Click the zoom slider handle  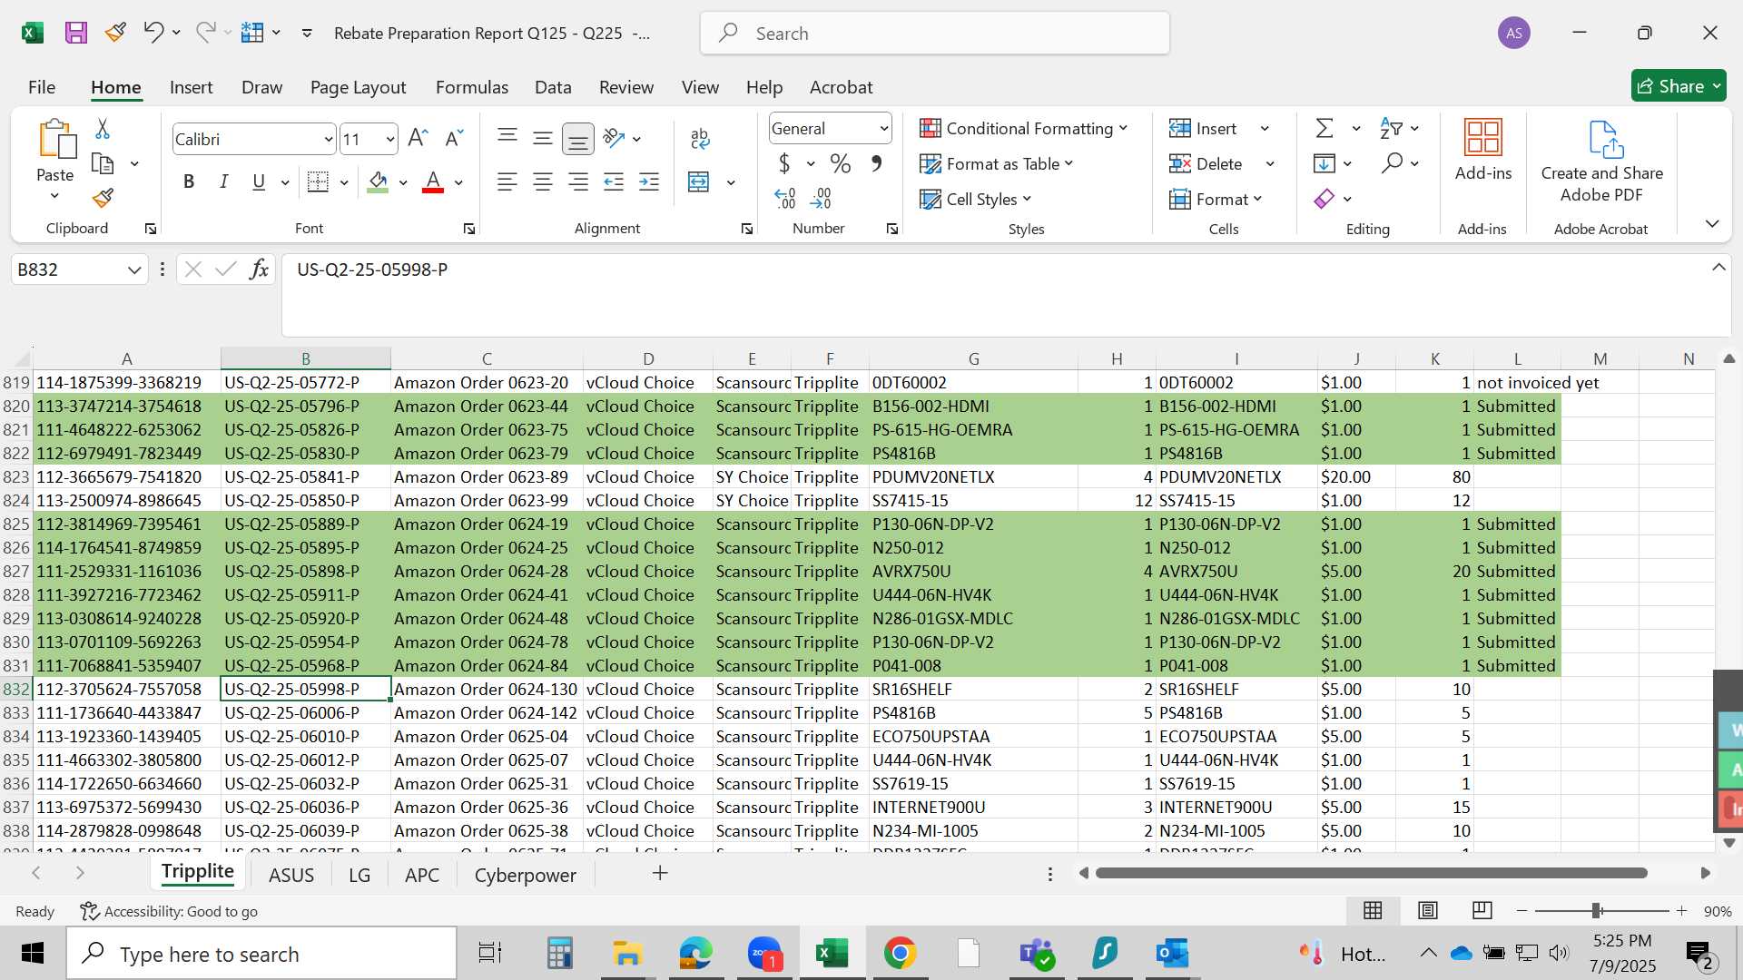(x=1597, y=910)
